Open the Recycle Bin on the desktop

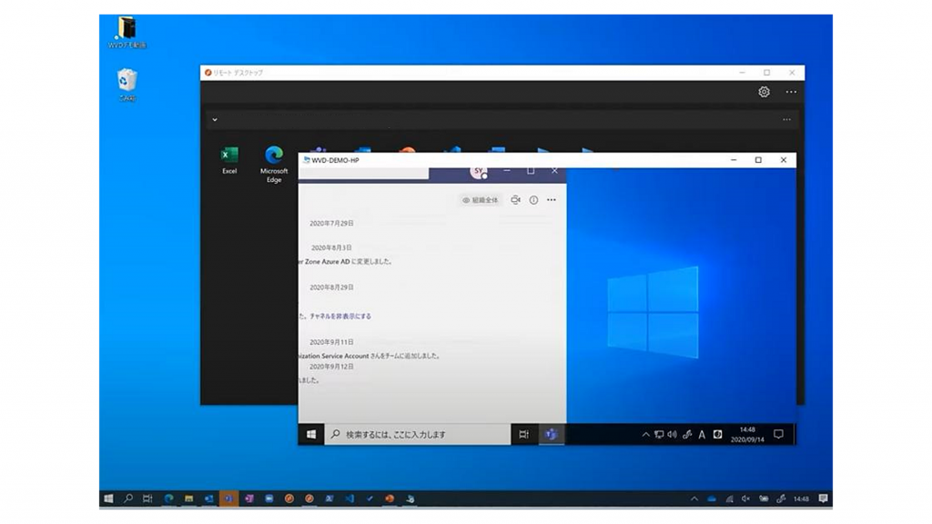(x=127, y=83)
